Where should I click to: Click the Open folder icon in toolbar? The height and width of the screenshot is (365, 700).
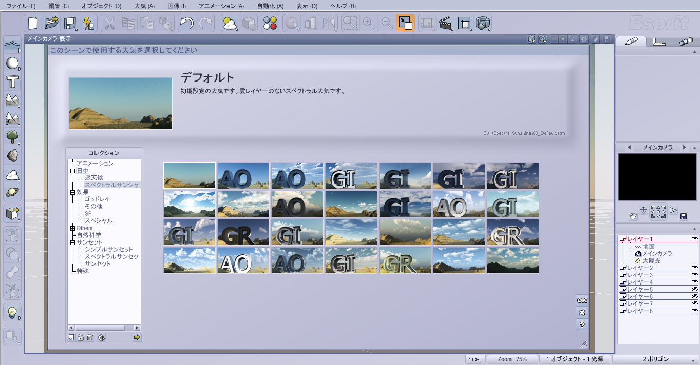[x=51, y=23]
